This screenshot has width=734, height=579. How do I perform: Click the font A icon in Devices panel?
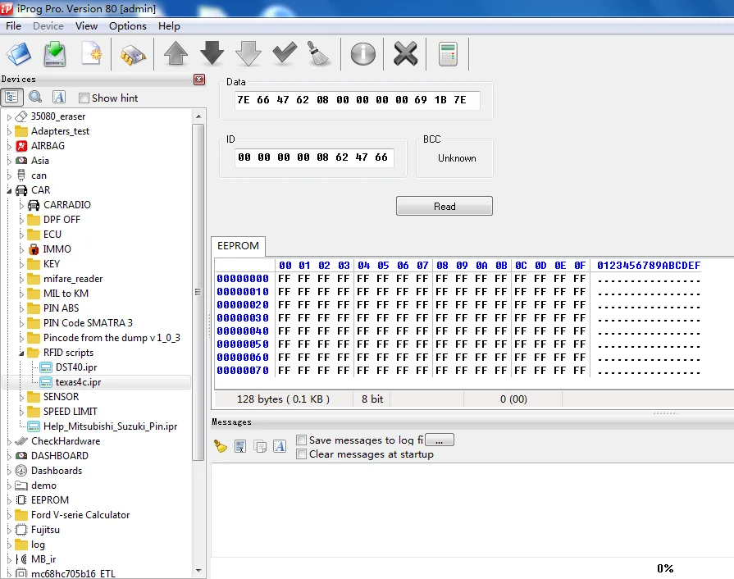pos(58,98)
